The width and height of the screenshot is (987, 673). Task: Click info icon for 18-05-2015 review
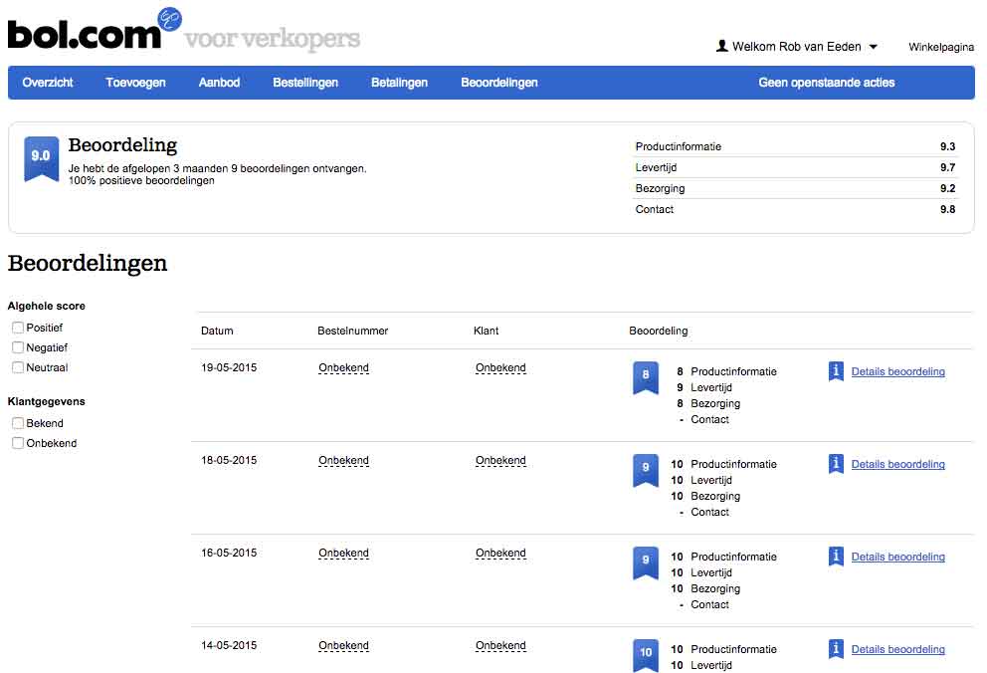(x=836, y=464)
